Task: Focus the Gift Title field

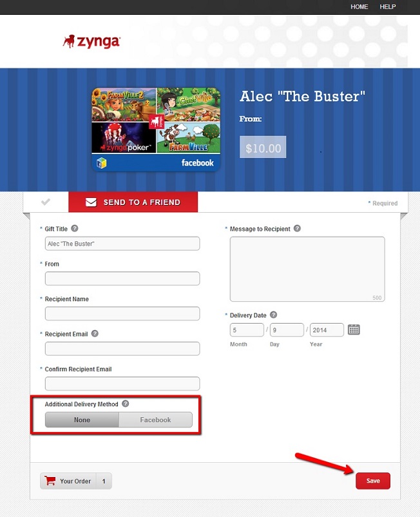Action: [122, 244]
